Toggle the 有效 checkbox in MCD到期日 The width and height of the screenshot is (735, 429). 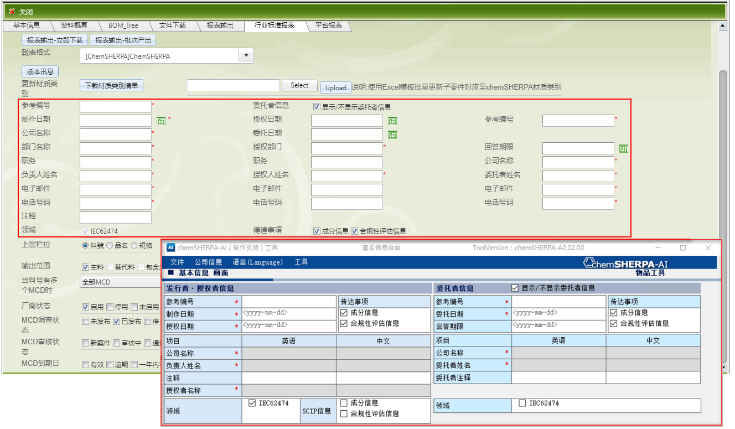86,365
